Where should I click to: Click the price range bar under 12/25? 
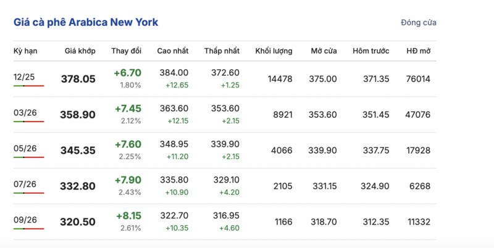pyautogui.click(x=28, y=86)
